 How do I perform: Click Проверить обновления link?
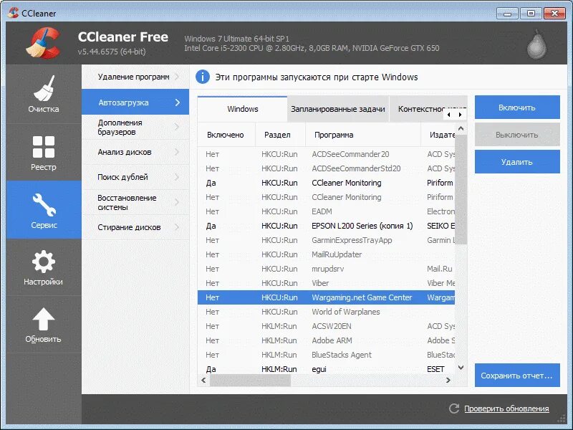506,408
